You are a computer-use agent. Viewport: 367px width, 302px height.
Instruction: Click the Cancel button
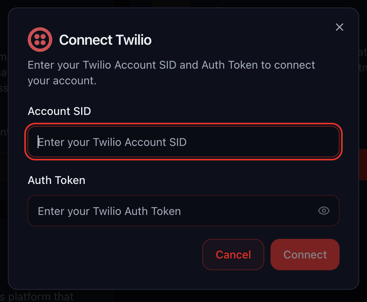point(233,255)
